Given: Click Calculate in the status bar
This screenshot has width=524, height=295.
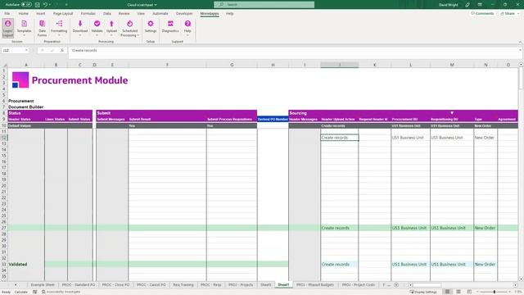Looking at the screenshot, I should [x=21, y=292].
